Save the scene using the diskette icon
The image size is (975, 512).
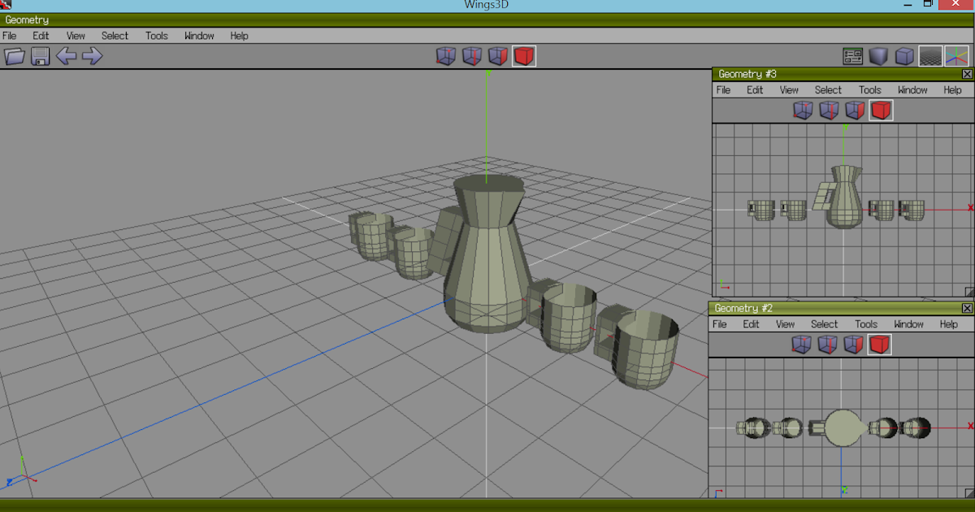39,56
